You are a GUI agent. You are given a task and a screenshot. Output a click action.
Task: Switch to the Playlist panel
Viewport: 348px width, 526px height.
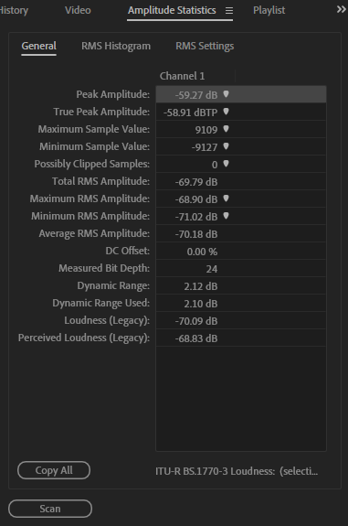pos(269,10)
